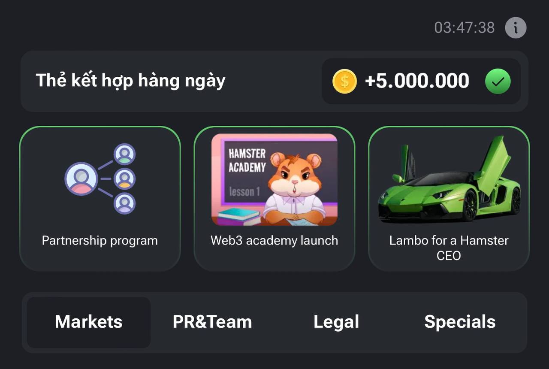Select the "Lambo for a Hamster CEO" label
This screenshot has width=549, height=369.
coord(449,248)
